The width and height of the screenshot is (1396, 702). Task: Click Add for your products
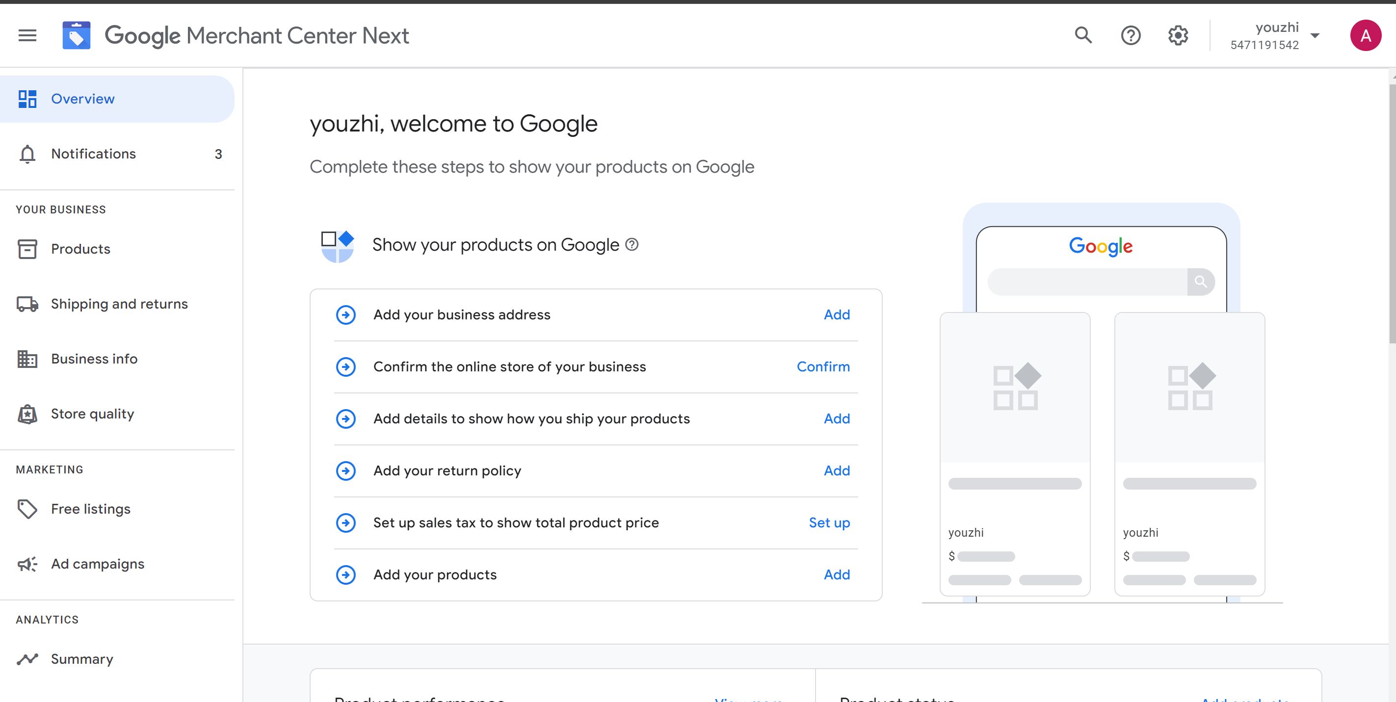(837, 575)
